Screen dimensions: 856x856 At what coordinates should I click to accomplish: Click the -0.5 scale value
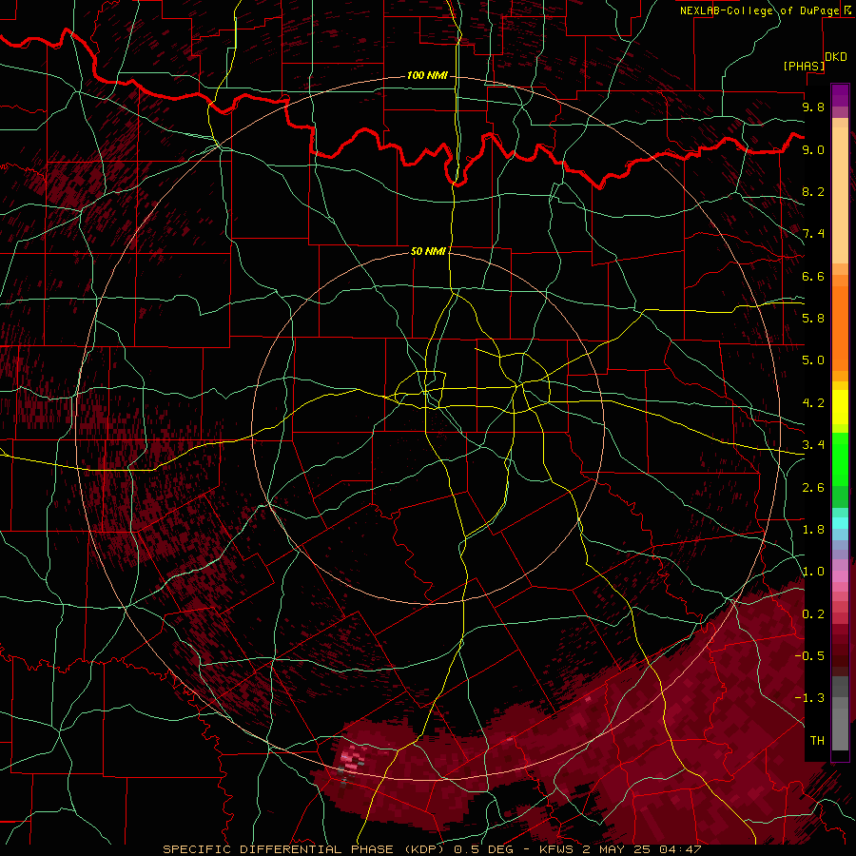point(809,656)
